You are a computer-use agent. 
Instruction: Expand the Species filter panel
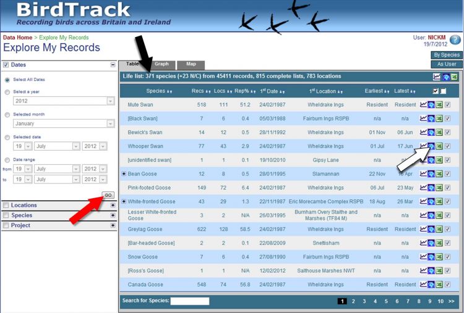[113, 215]
